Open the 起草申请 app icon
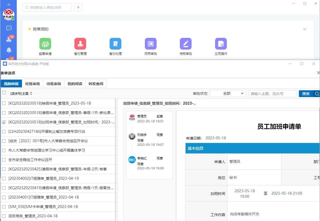Screen dimensions: 320x221 point(45,44)
